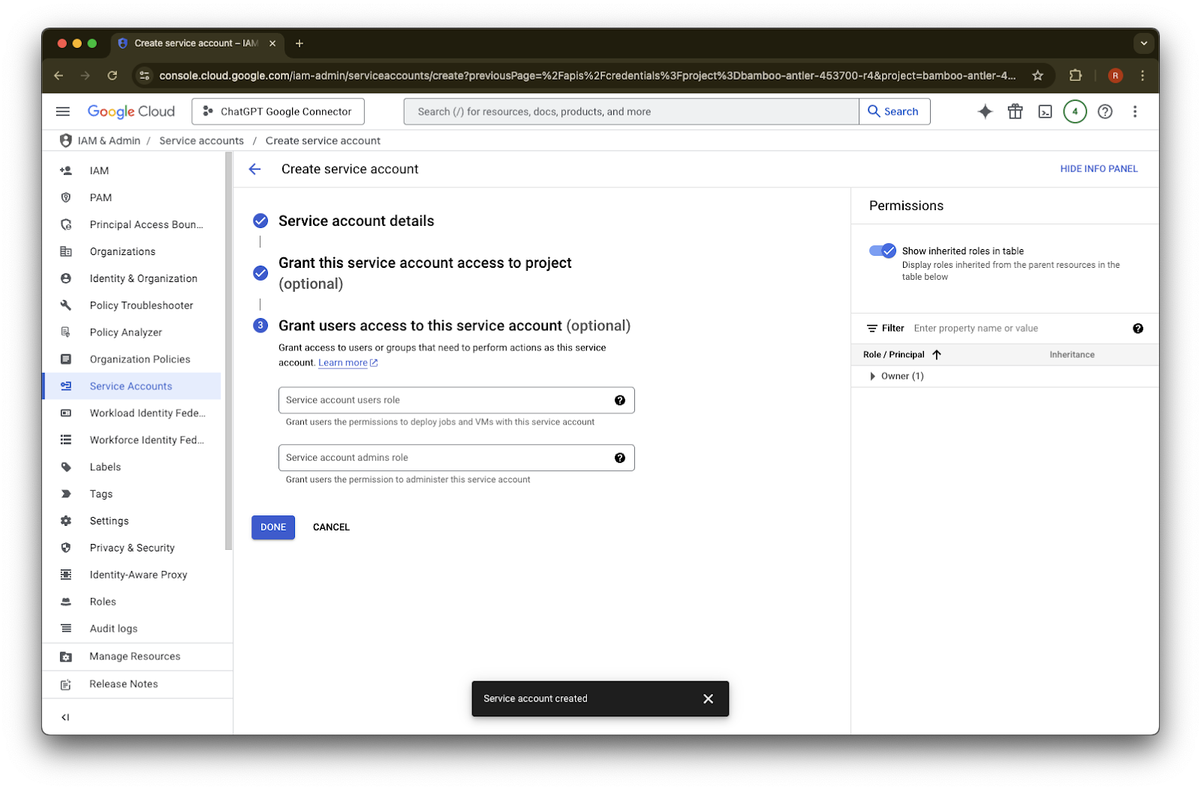Click the Service account admins role field

pos(456,458)
